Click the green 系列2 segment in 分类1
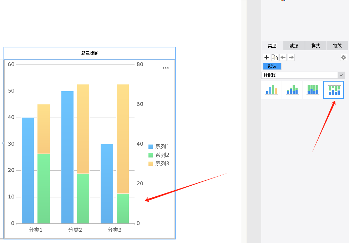Image resolution: width=349 pixels, height=243 pixels. [x=44, y=188]
